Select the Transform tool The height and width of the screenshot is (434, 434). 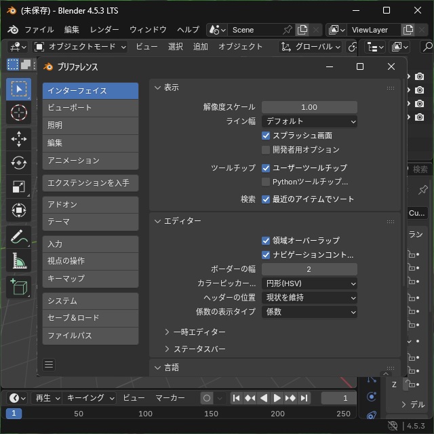point(18,210)
